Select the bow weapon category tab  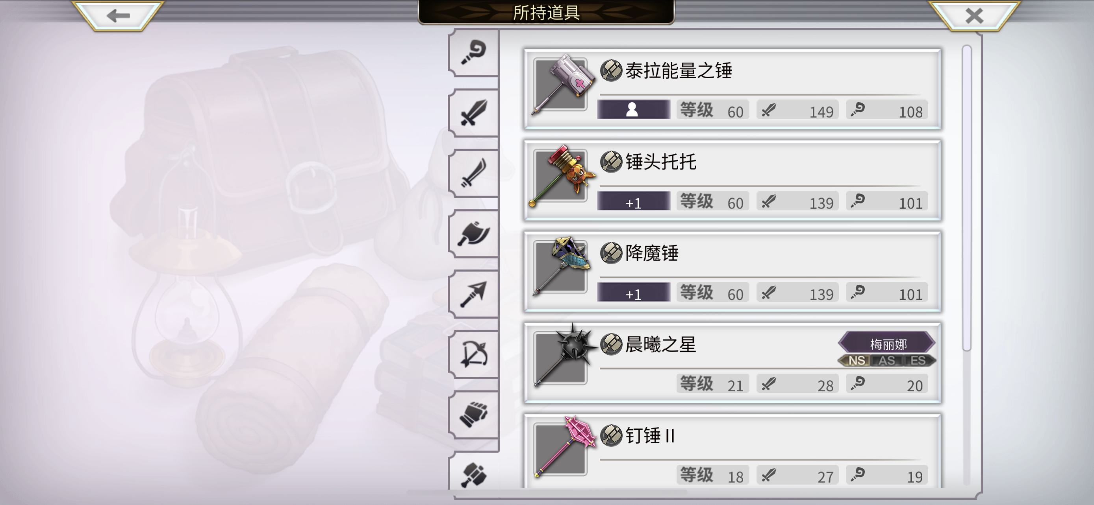473,354
